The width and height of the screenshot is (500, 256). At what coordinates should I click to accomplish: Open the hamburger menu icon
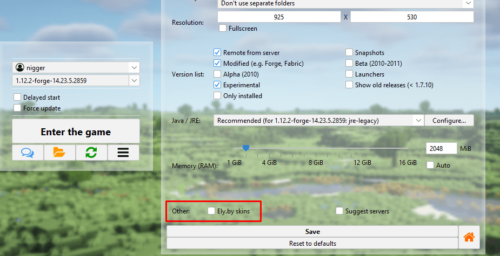pyautogui.click(x=123, y=153)
